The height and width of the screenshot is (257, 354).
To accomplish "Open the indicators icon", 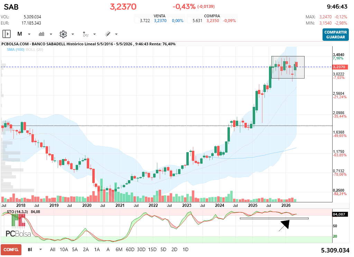I will click(85, 34).
